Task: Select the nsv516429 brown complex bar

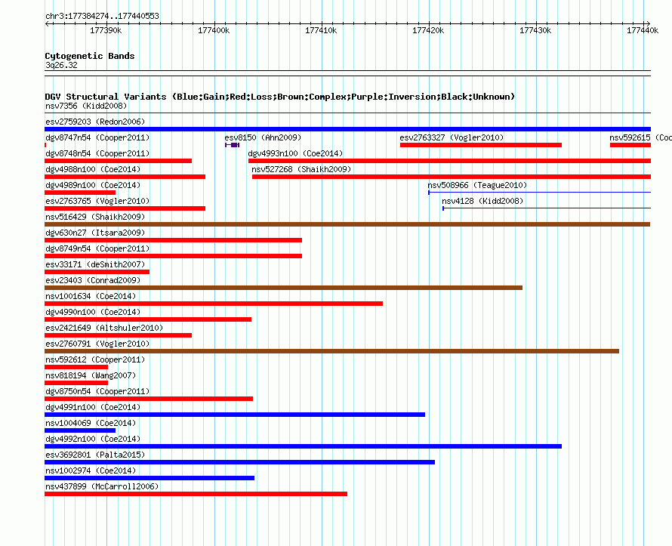Action: (347, 224)
